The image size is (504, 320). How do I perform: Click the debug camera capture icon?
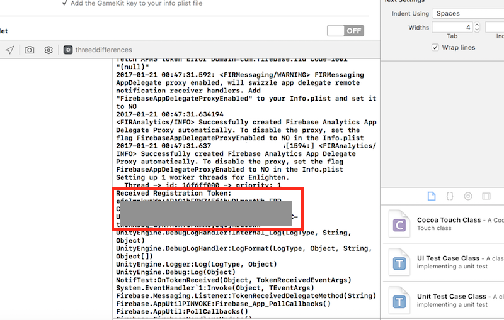click(29, 50)
